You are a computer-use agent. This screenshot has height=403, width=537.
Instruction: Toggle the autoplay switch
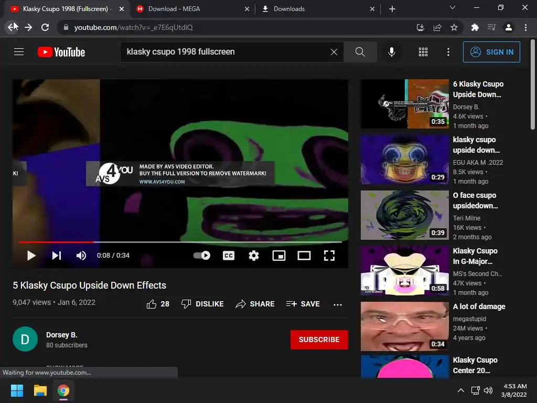202,256
